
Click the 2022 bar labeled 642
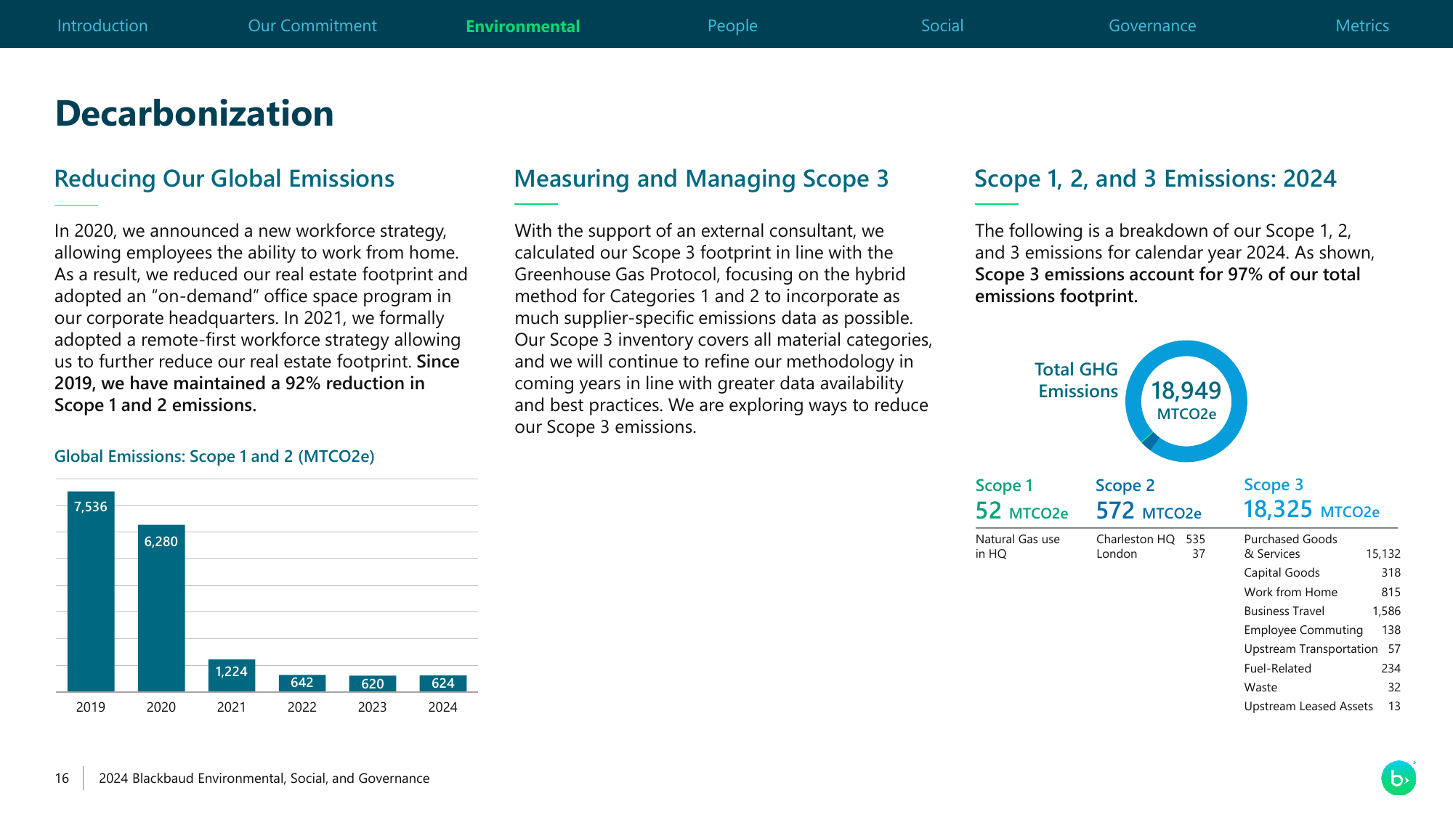(302, 683)
